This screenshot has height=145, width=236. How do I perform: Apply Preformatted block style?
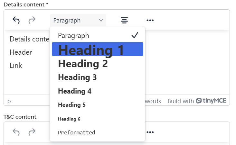(97, 133)
